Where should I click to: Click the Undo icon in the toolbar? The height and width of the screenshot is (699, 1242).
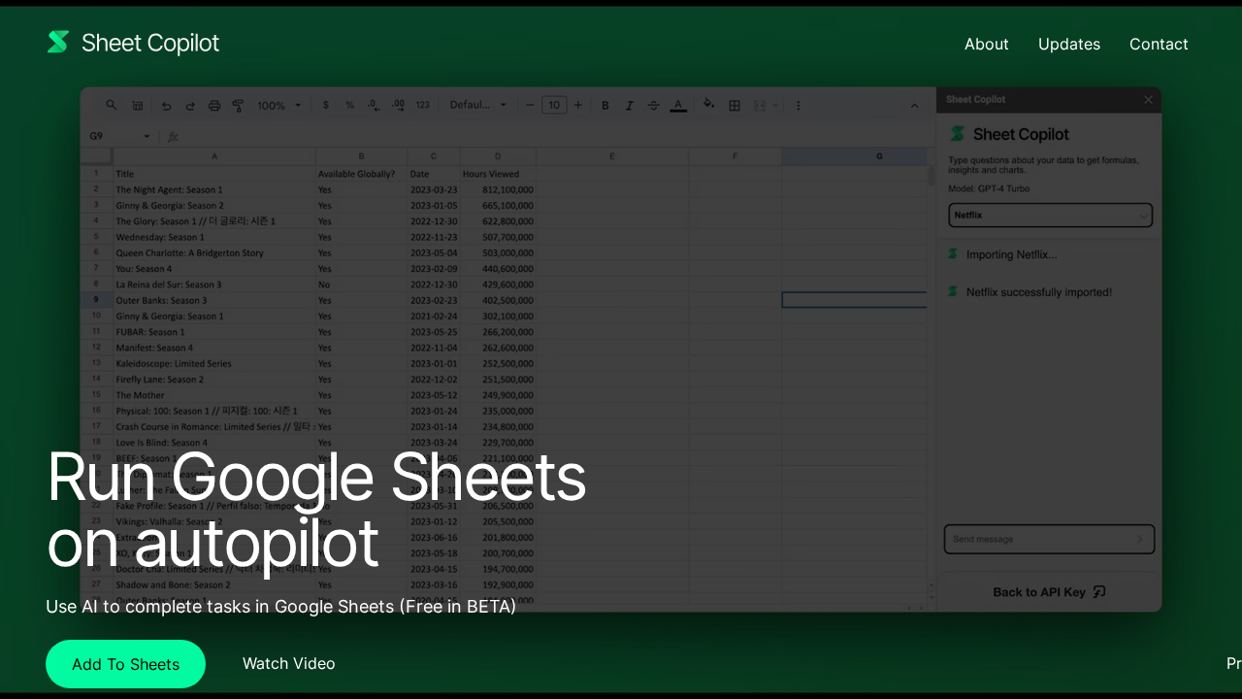pos(165,105)
